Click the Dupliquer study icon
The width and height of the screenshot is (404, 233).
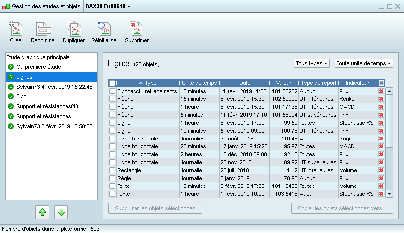pos(73,29)
